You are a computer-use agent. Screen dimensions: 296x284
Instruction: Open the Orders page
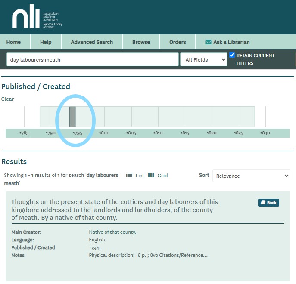click(178, 42)
